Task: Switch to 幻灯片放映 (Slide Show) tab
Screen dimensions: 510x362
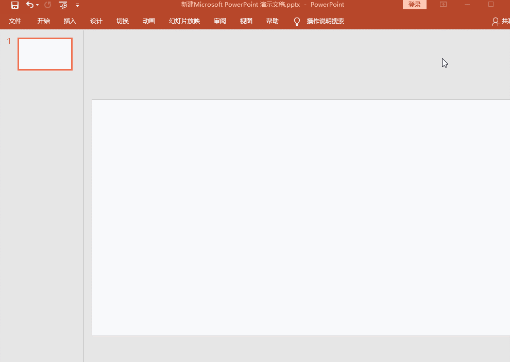Action: [x=184, y=21]
